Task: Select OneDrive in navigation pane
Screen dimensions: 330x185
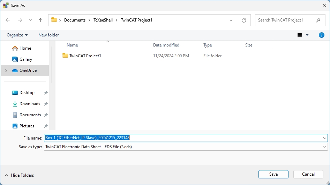Action: coord(25,70)
